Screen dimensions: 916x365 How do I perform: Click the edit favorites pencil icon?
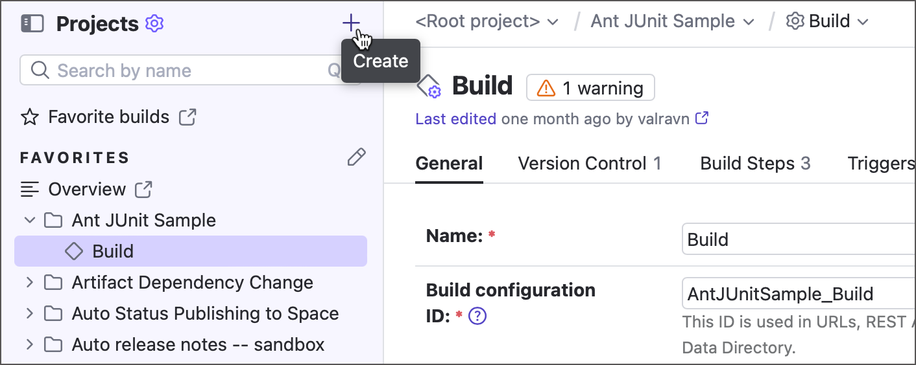point(356,157)
